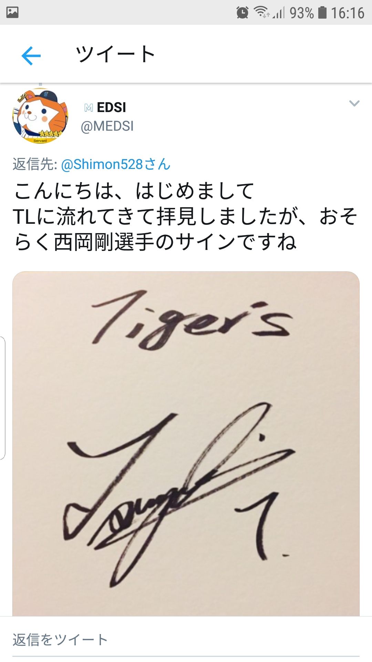Tap the cellular signal bars icon
The height and width of the screenshot is (662, 372).
279,13
